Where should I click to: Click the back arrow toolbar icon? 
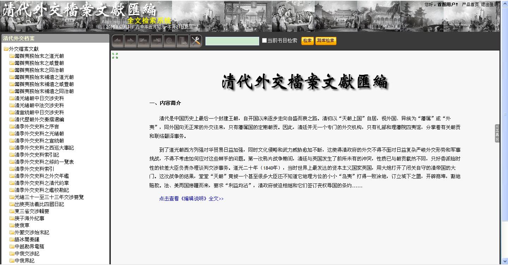pos(117,41)
